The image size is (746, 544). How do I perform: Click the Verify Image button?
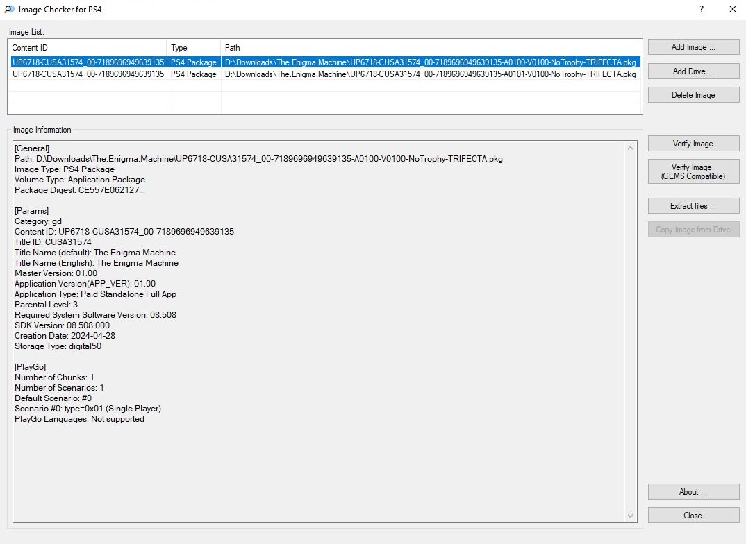[x=693, y=144]
